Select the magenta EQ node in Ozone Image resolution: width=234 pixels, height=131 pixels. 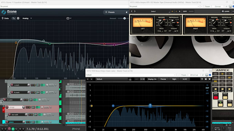pos(115,45)
